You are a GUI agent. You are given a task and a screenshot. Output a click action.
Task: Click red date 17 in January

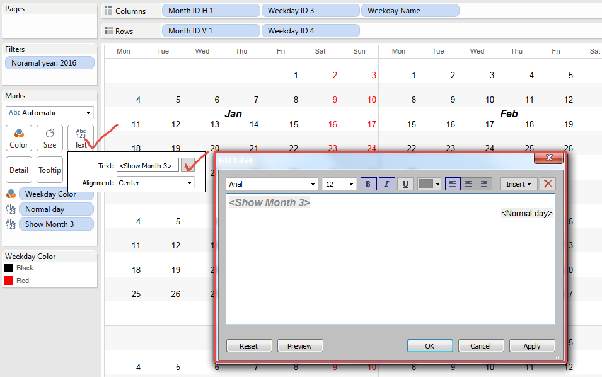click(372, 124)
